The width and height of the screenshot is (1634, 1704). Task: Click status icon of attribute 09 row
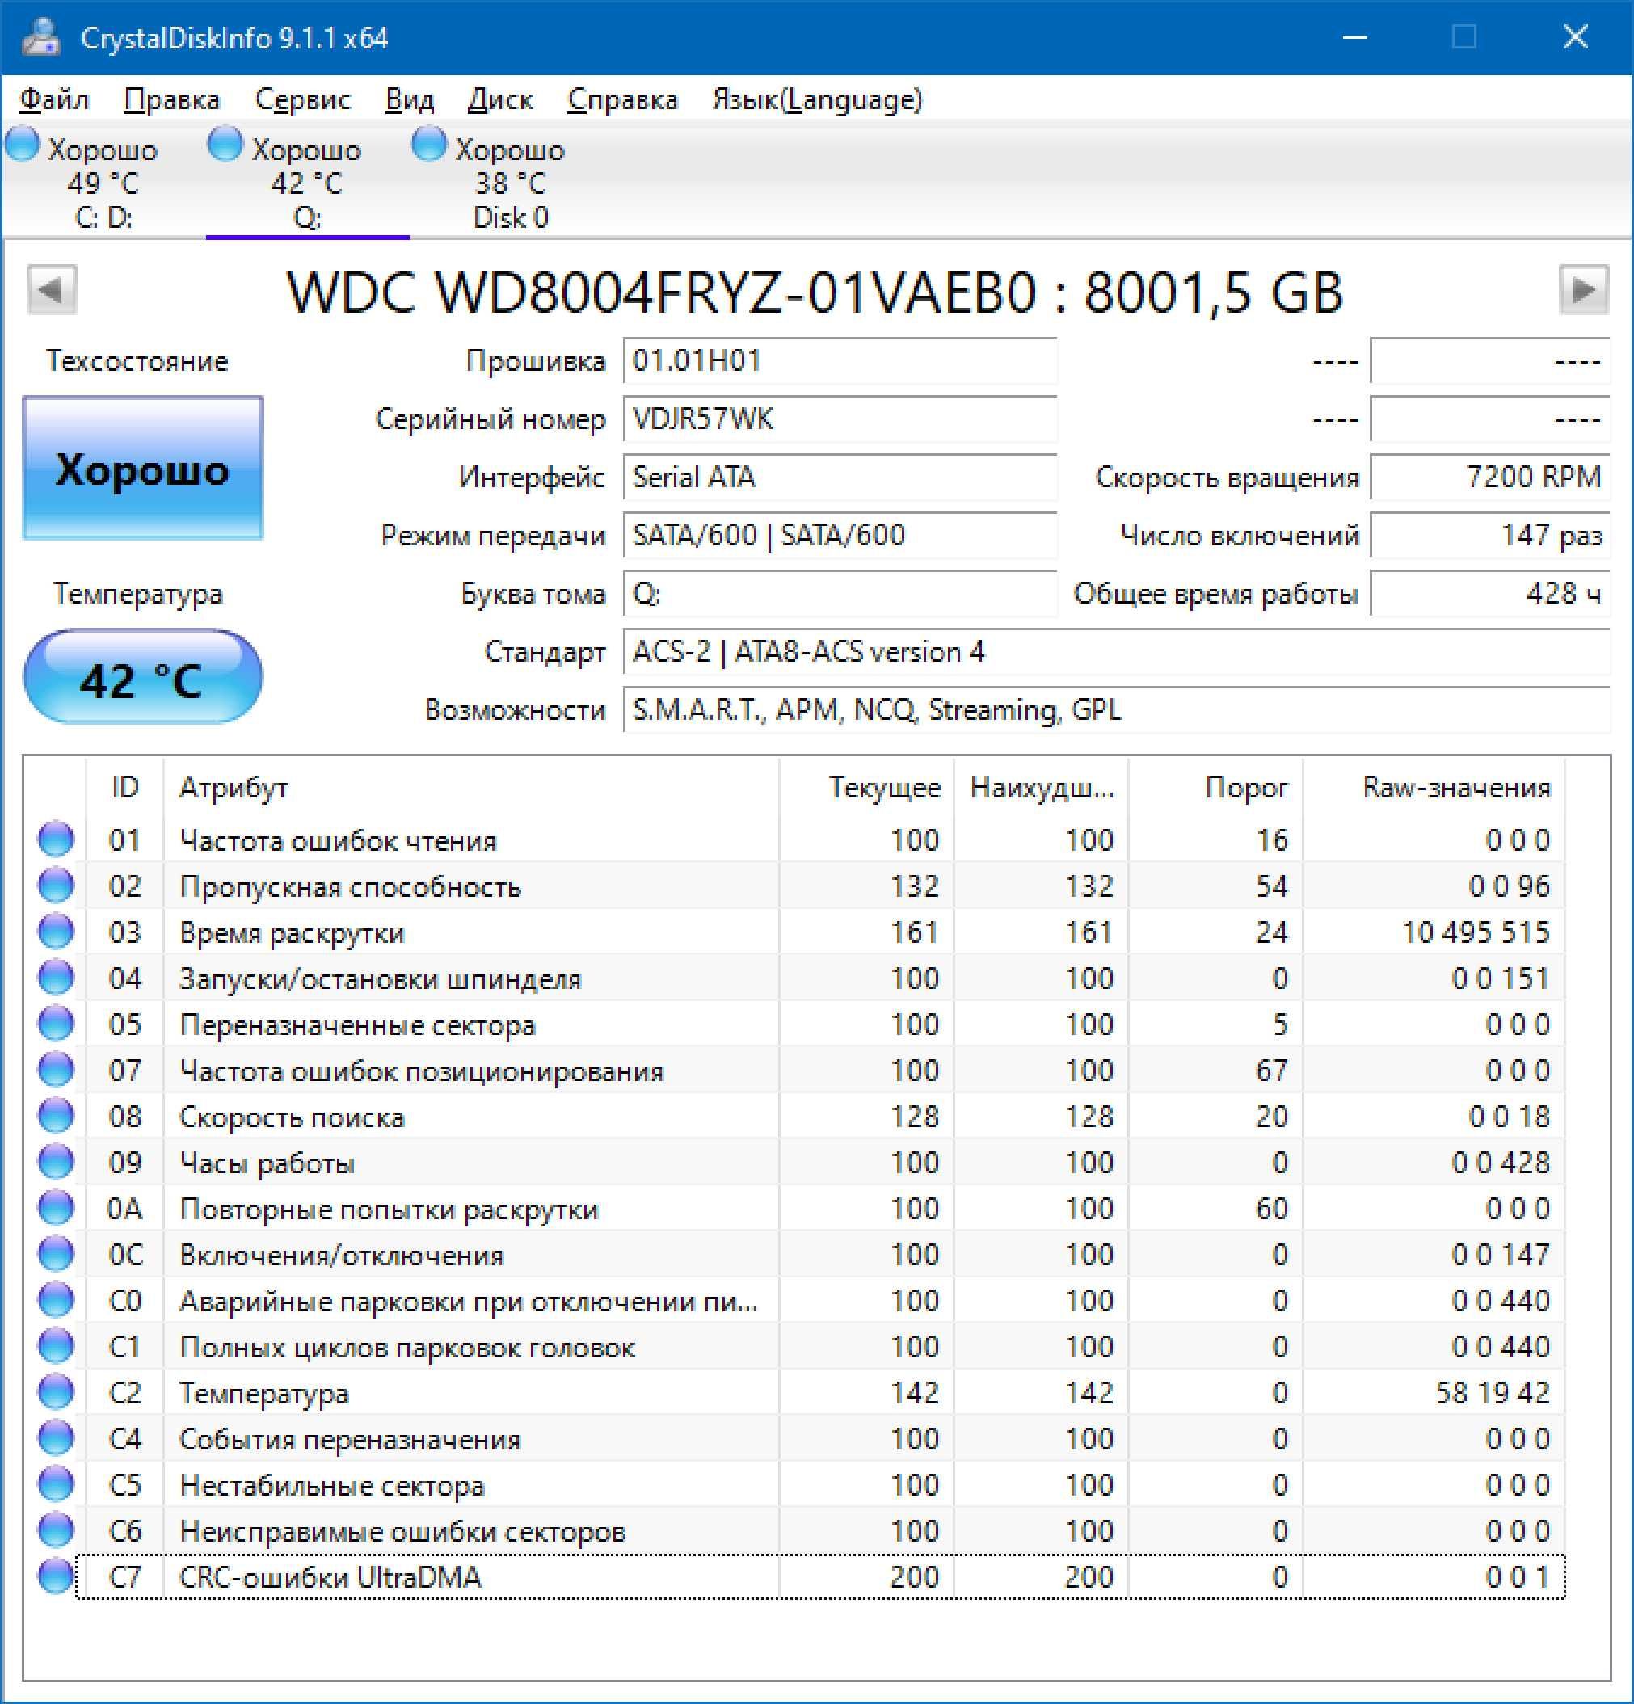(x=56, y=1163)
